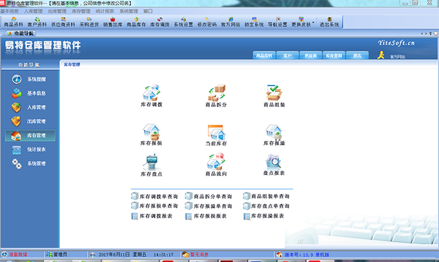439x262 pixels.
Task: Select 出库管理 in sidebar
Action: tap(29, 121)
